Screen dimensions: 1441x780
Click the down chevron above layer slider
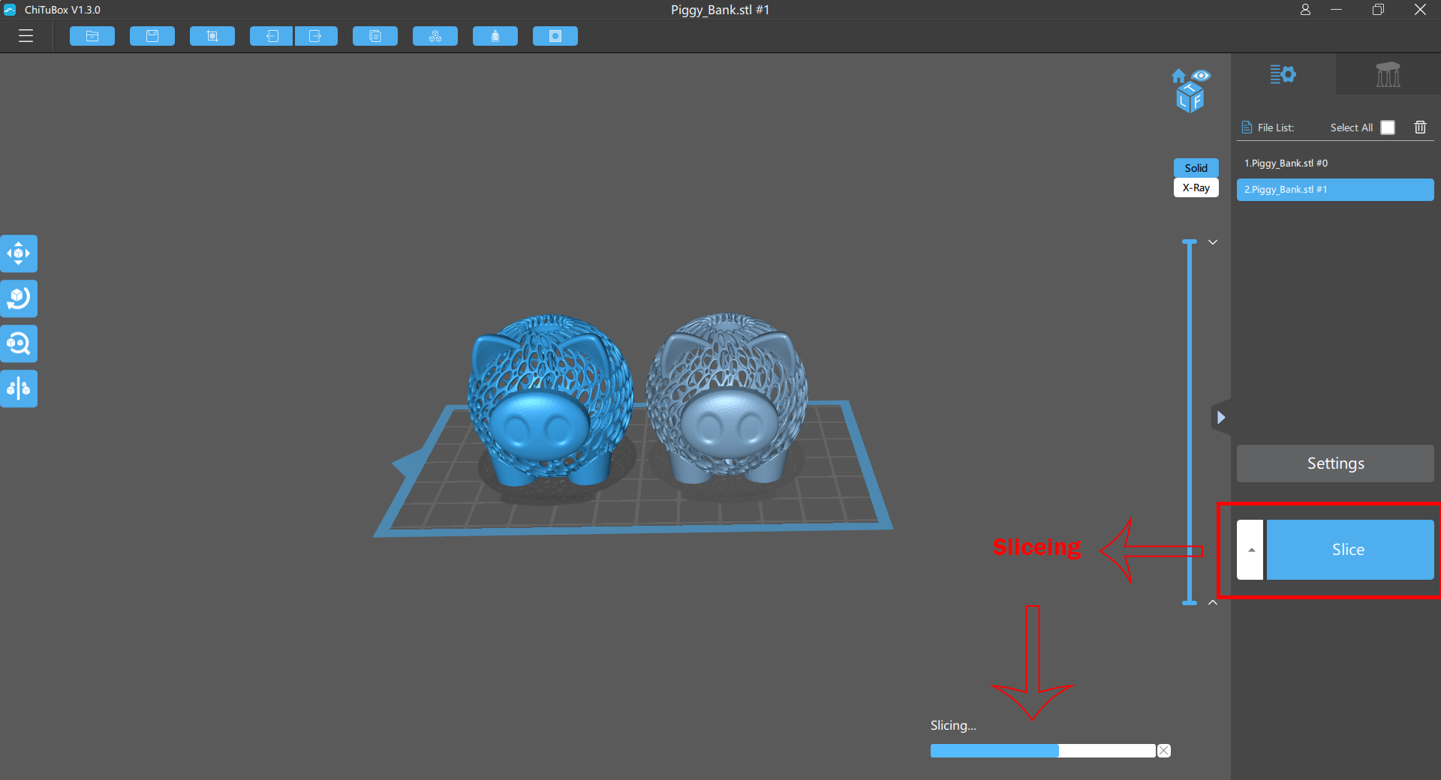(x=1213, y=242)
